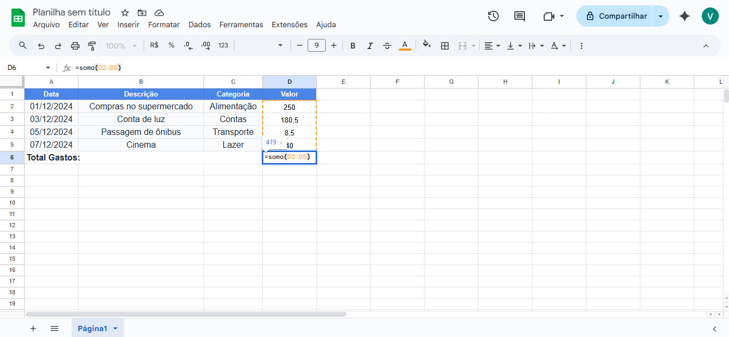Click the font size input field

click(x=317, y=46)
